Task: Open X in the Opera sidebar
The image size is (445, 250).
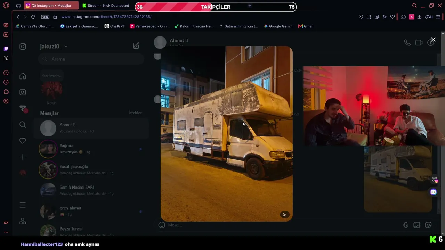Action: coord(6,58)
